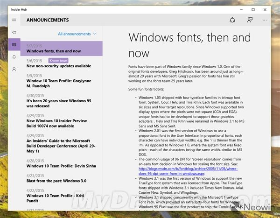
Task: Maximize the Insider Hub window
Action: pyautogui.click(x=252, y=9)
